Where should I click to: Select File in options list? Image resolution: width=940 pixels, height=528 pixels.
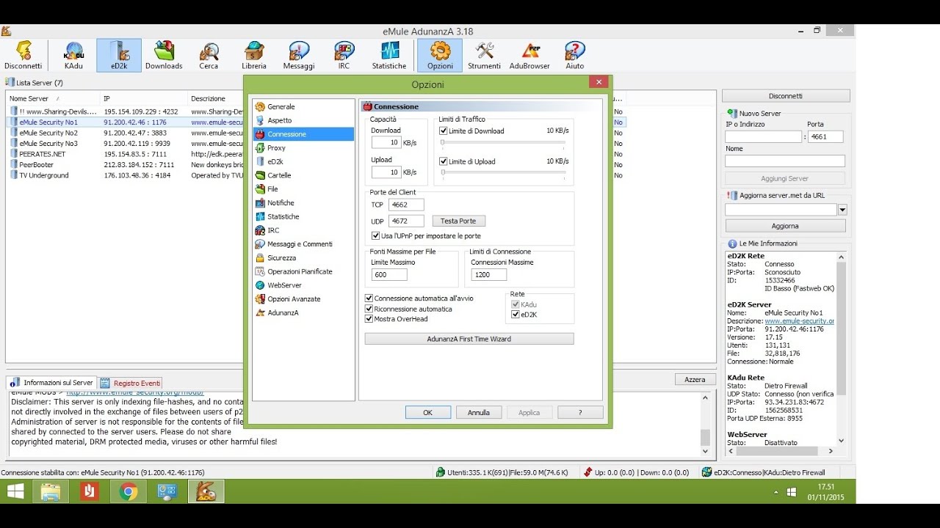272,189
